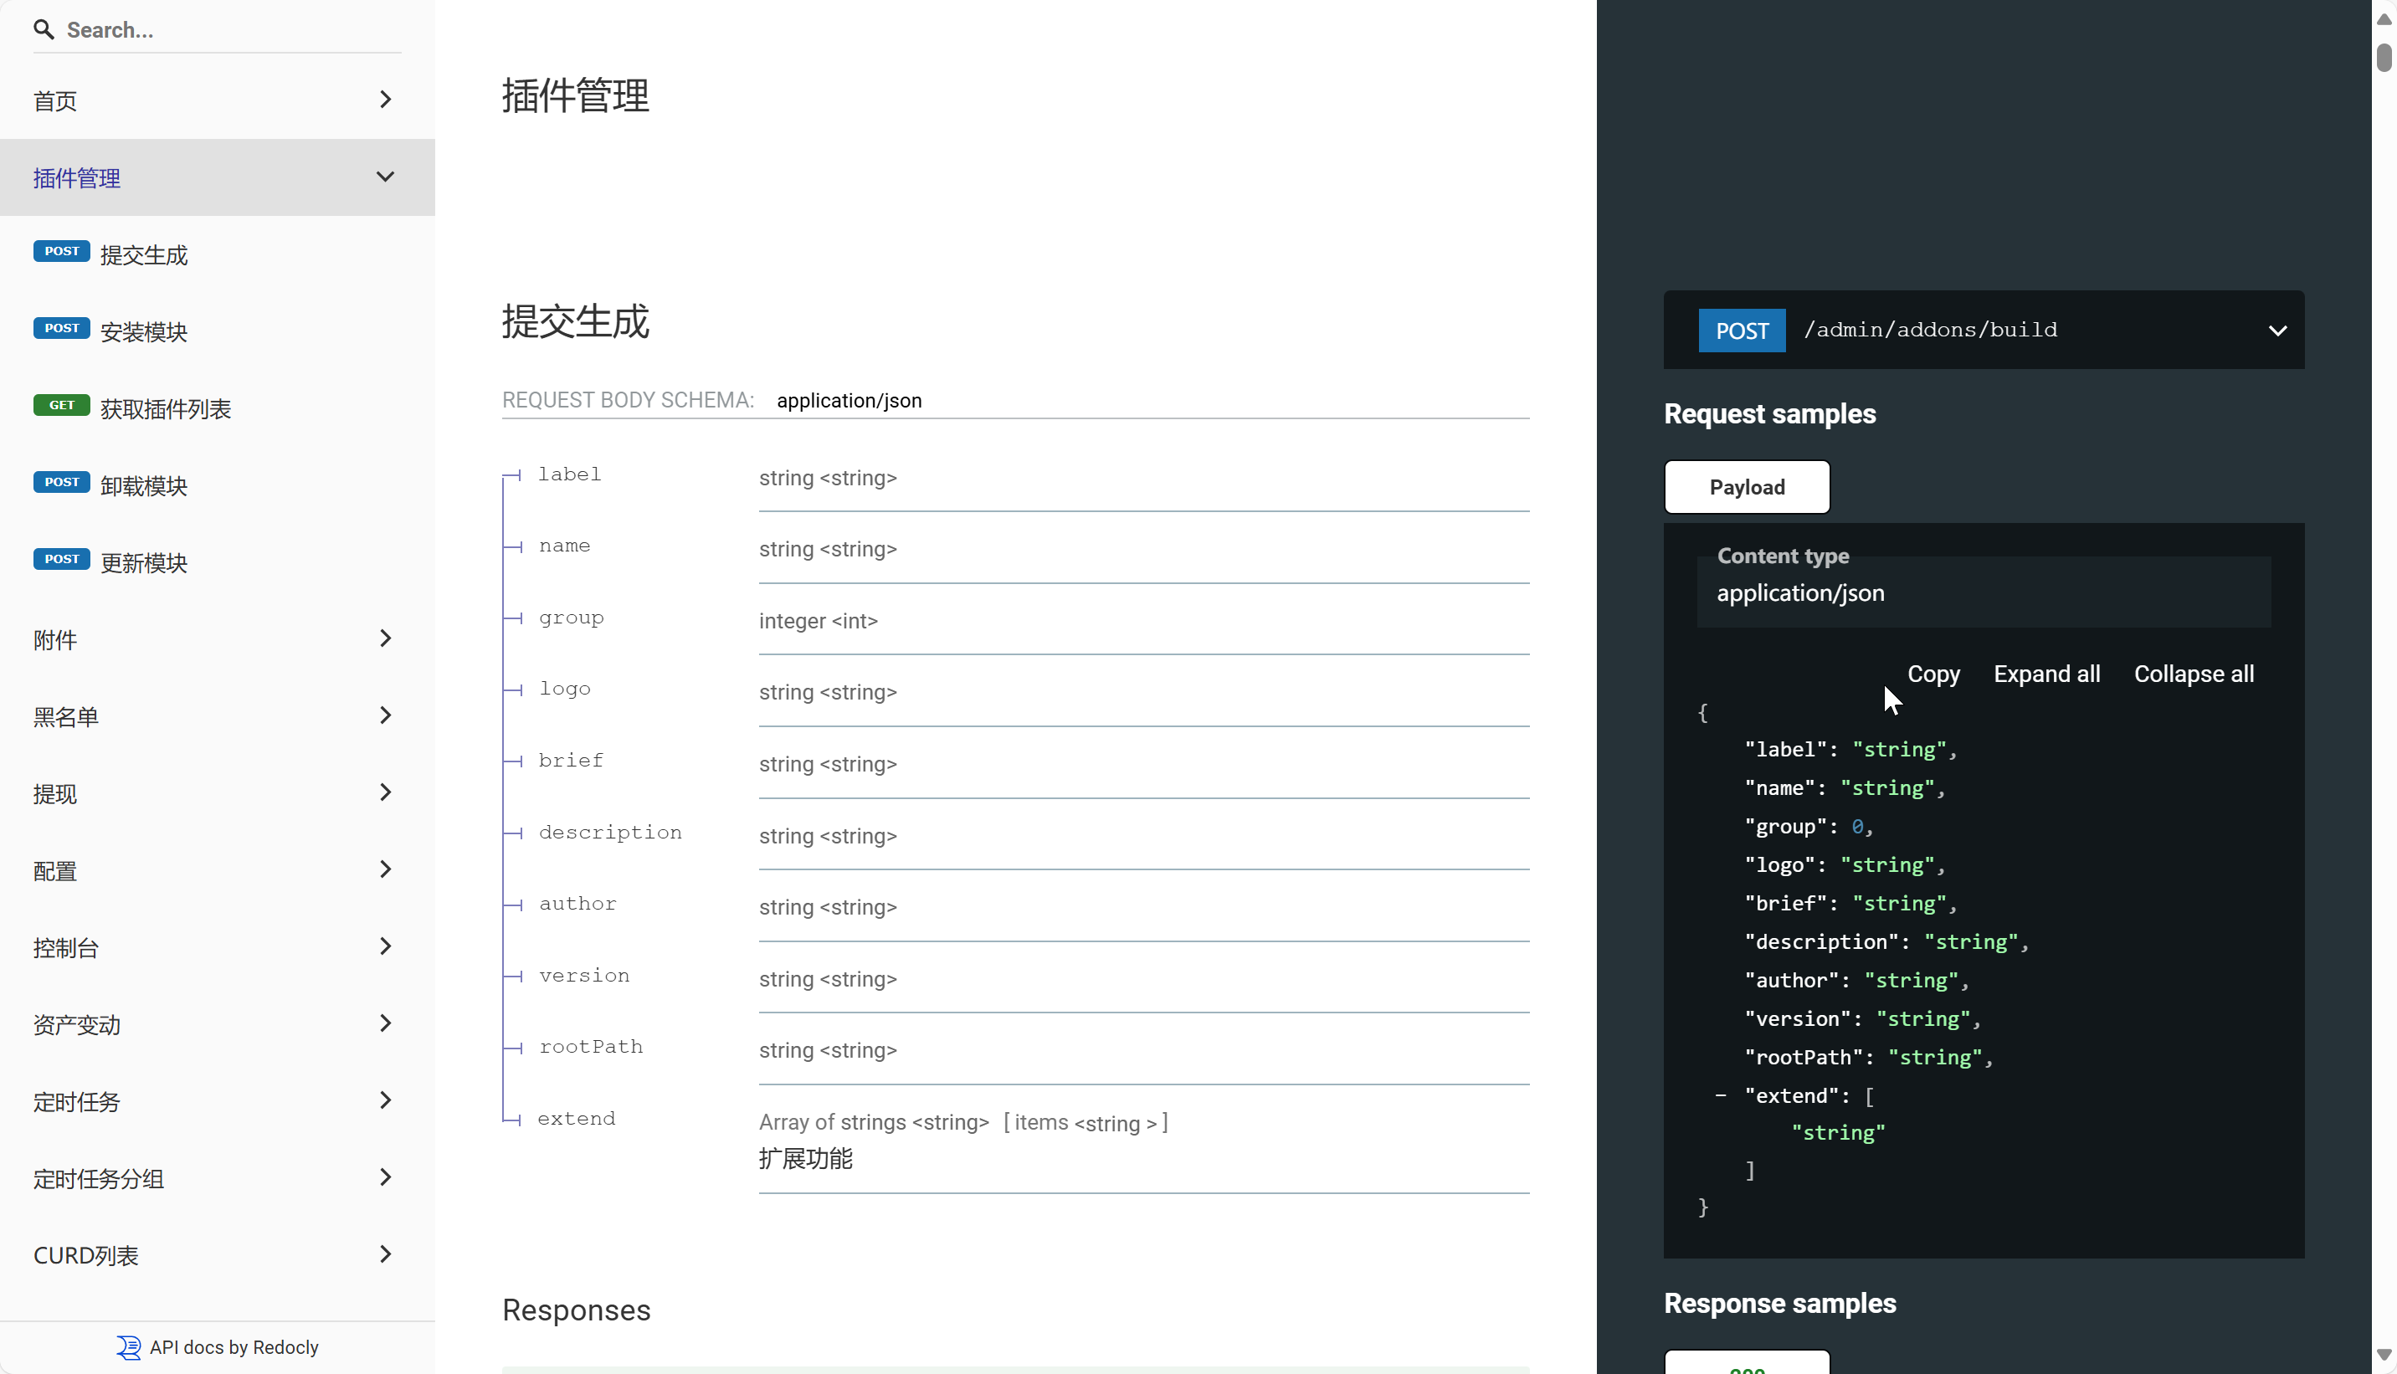The image size is (2397, 1374).
Task: Collapse the extend array minus toggle
Action: (x=1721, y=1095)
